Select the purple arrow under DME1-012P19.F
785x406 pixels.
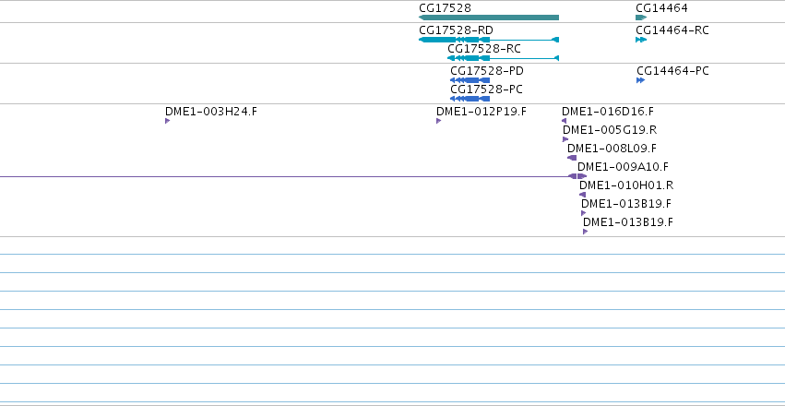(x=438, y=121)
